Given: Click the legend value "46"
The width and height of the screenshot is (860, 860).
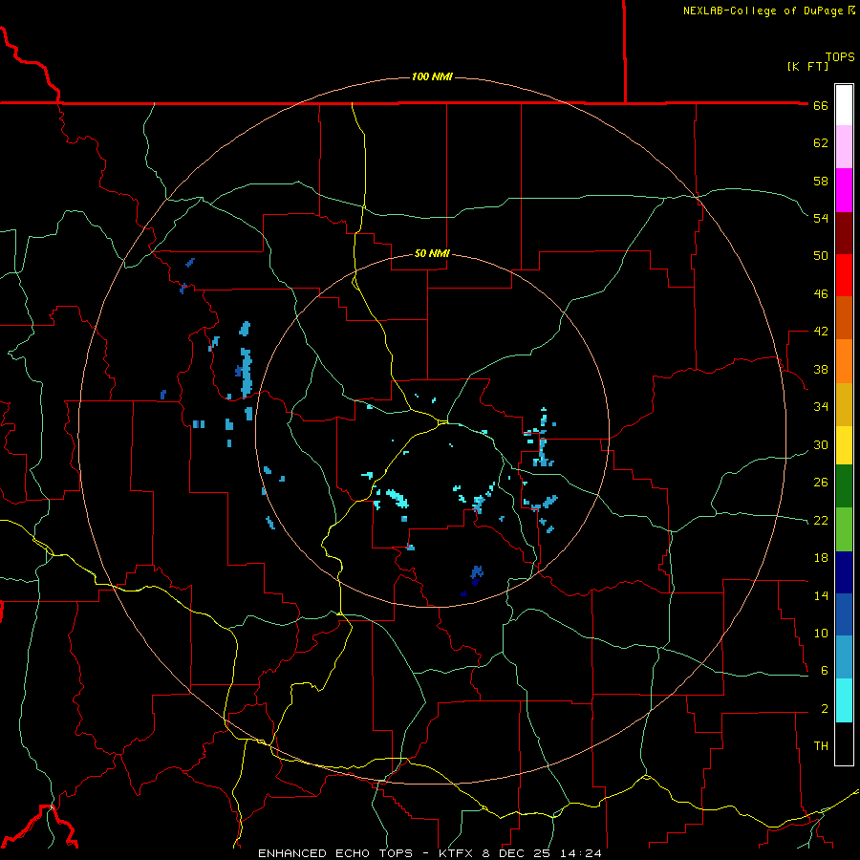Looking at the screenshot, I should [821, 294].
